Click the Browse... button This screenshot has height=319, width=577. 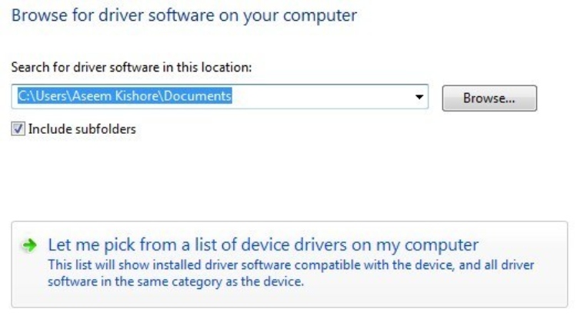click(x=489, y=98)
